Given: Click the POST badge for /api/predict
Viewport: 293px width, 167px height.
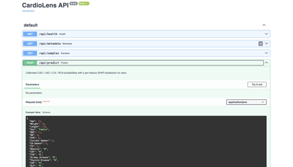Looking at the screenshot, I should (30, 63).
